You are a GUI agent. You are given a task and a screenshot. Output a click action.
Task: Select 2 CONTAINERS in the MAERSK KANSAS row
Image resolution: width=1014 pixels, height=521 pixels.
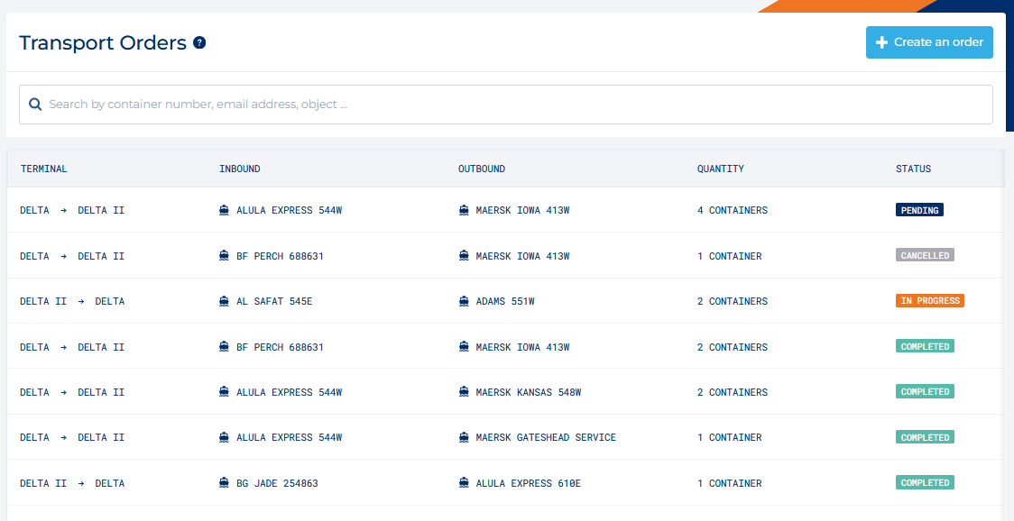pyautogui.click(x=732, y=392)
